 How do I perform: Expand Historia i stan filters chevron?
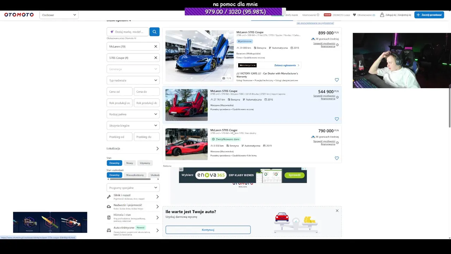[x=157, y=218]
